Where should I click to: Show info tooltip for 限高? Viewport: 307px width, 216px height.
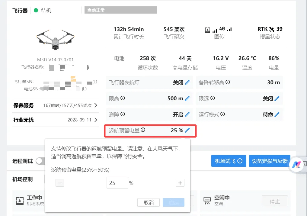[x=123, y=98]
